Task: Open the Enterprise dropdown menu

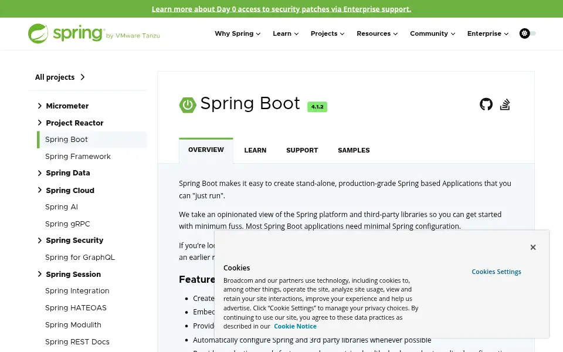Action: pyautogui.click(x=488, y=33)
